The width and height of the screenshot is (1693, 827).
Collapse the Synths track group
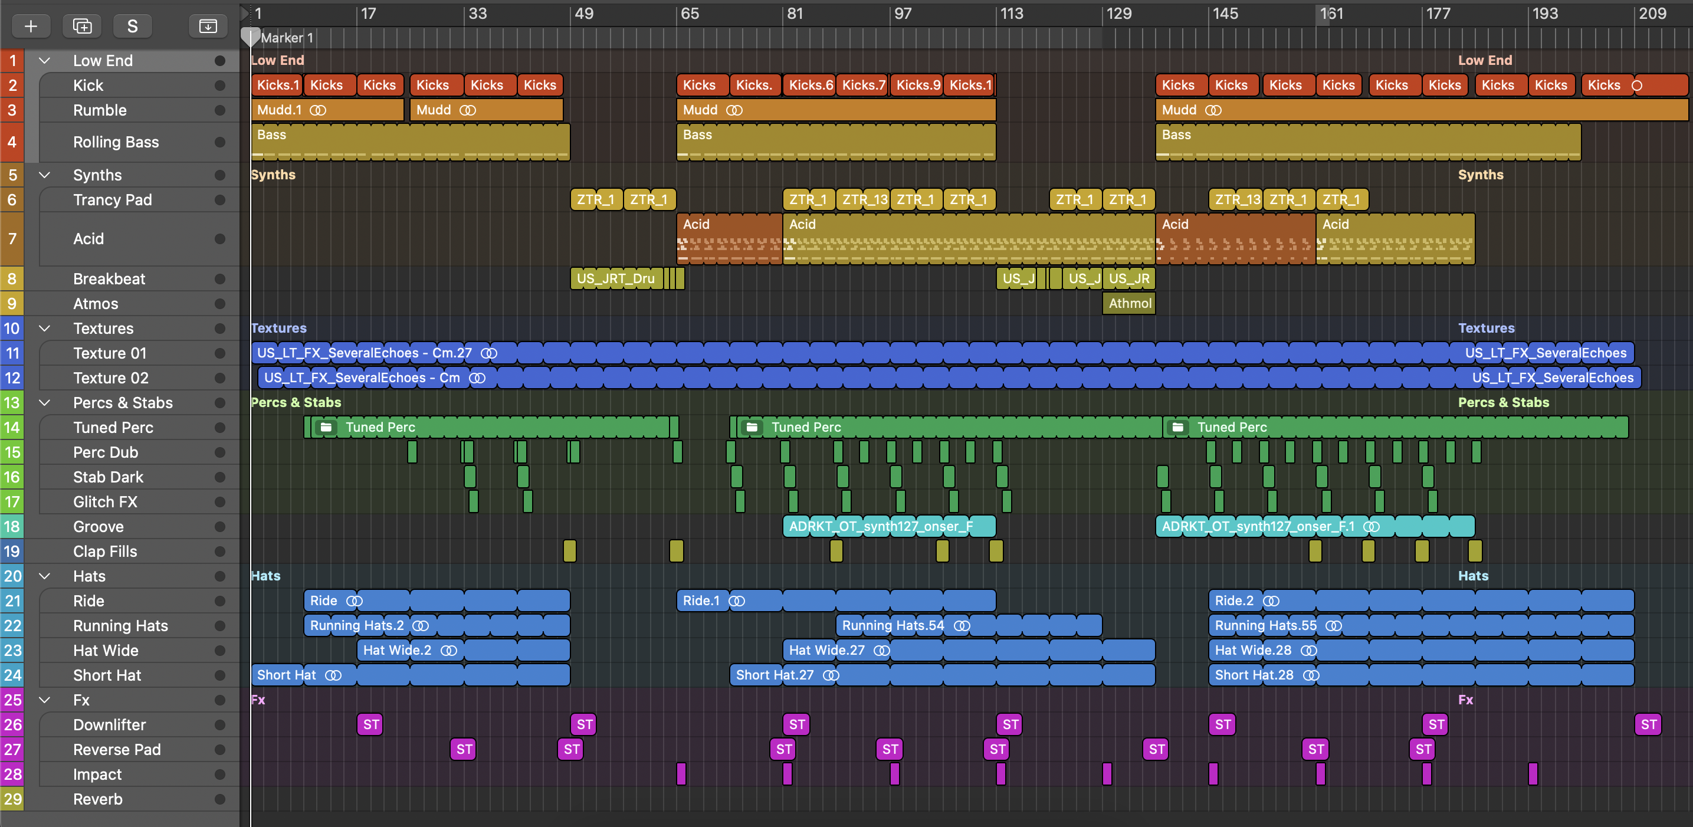45,175
